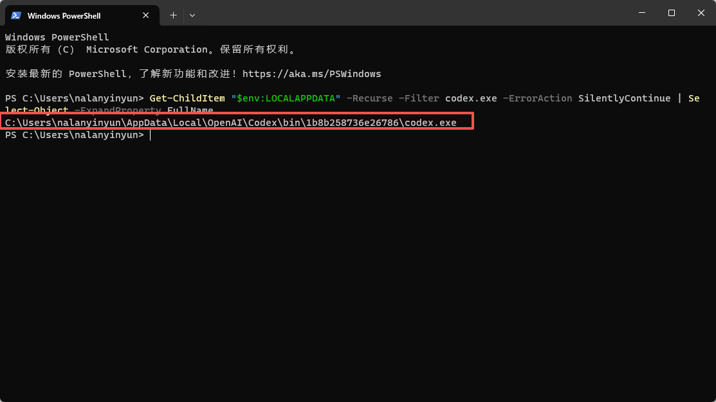Close the Windows PowerShell tab
The height and width of the screenshot is (402, 716).
145,15
